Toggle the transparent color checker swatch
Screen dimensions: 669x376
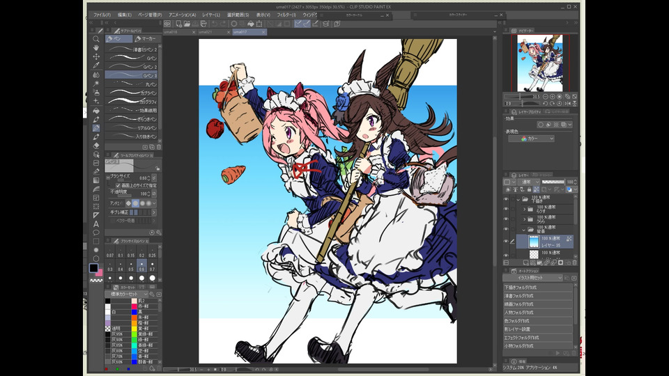pyautogui.click(x=96, y=281)
